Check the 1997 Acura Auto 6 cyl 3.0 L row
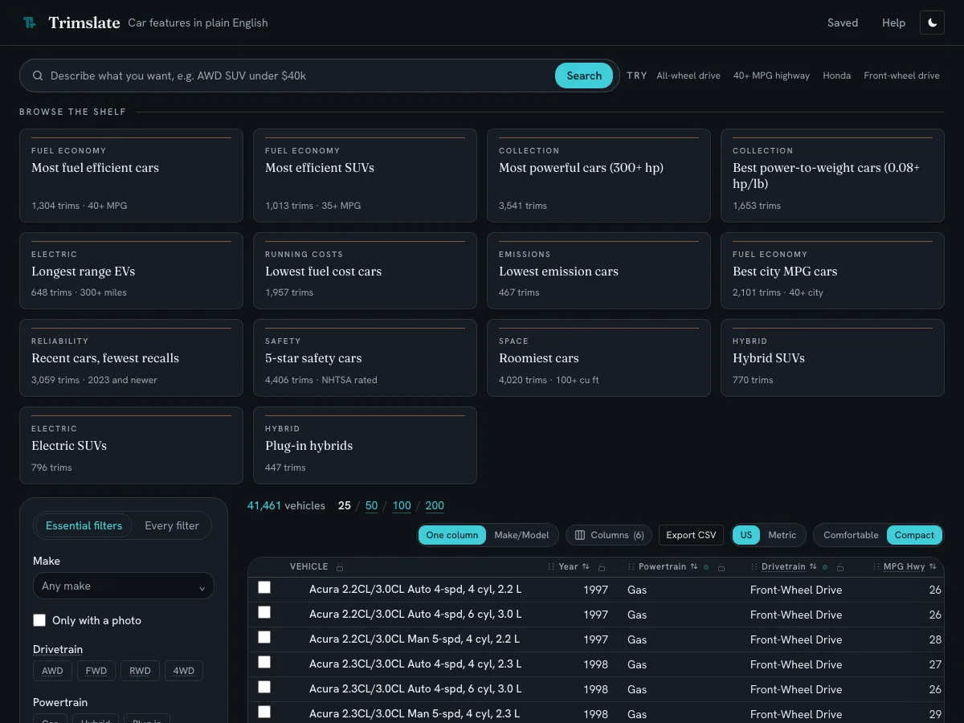 (x=264, y=612)
